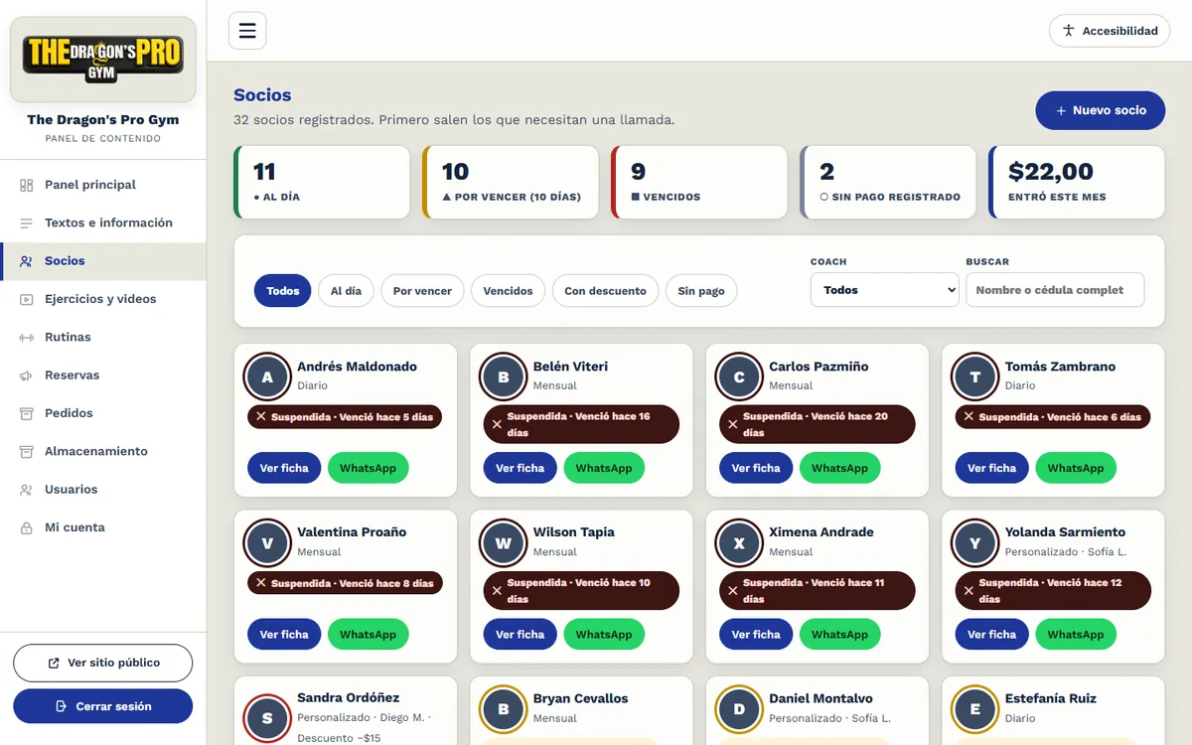Click the Almacenamiento archive icon
The height and width of the screenshot is (745, 1192).
pyautogui.click(x=26, y=451)
